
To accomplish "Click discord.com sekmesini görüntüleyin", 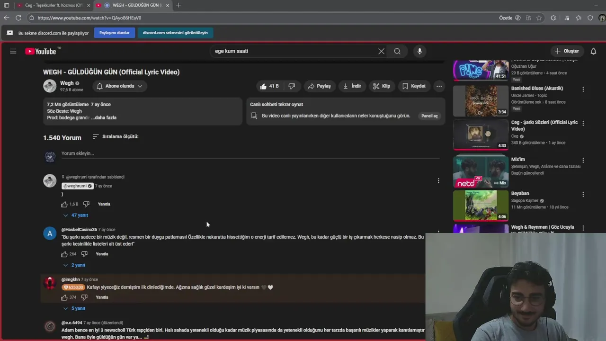I will [175, 33].
